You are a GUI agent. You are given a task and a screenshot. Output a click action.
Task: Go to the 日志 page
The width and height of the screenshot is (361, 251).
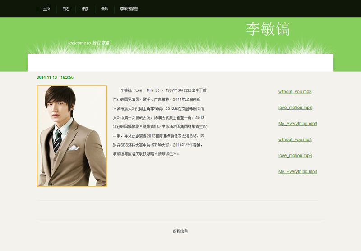(x=66, y=9)
